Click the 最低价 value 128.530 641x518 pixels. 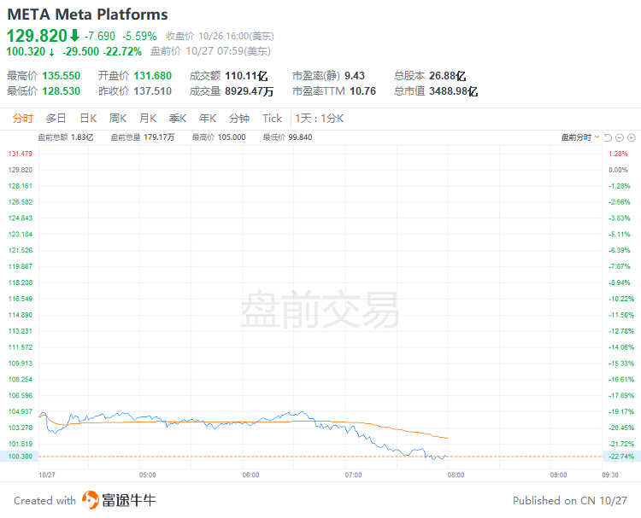point(62,91)
